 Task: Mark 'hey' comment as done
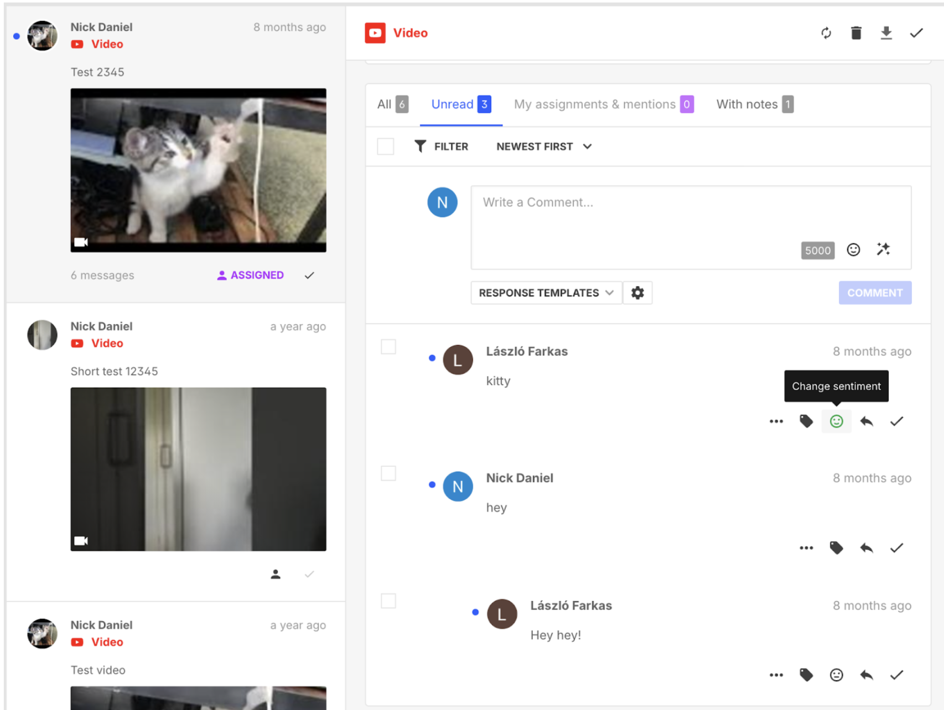(896, 548)
